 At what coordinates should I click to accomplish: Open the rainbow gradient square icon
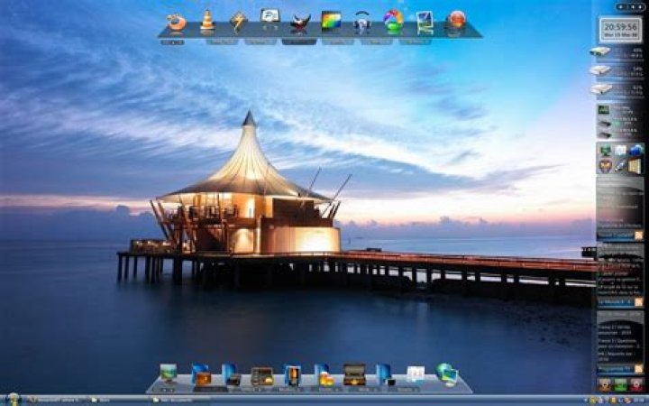(x=331, y=21)
